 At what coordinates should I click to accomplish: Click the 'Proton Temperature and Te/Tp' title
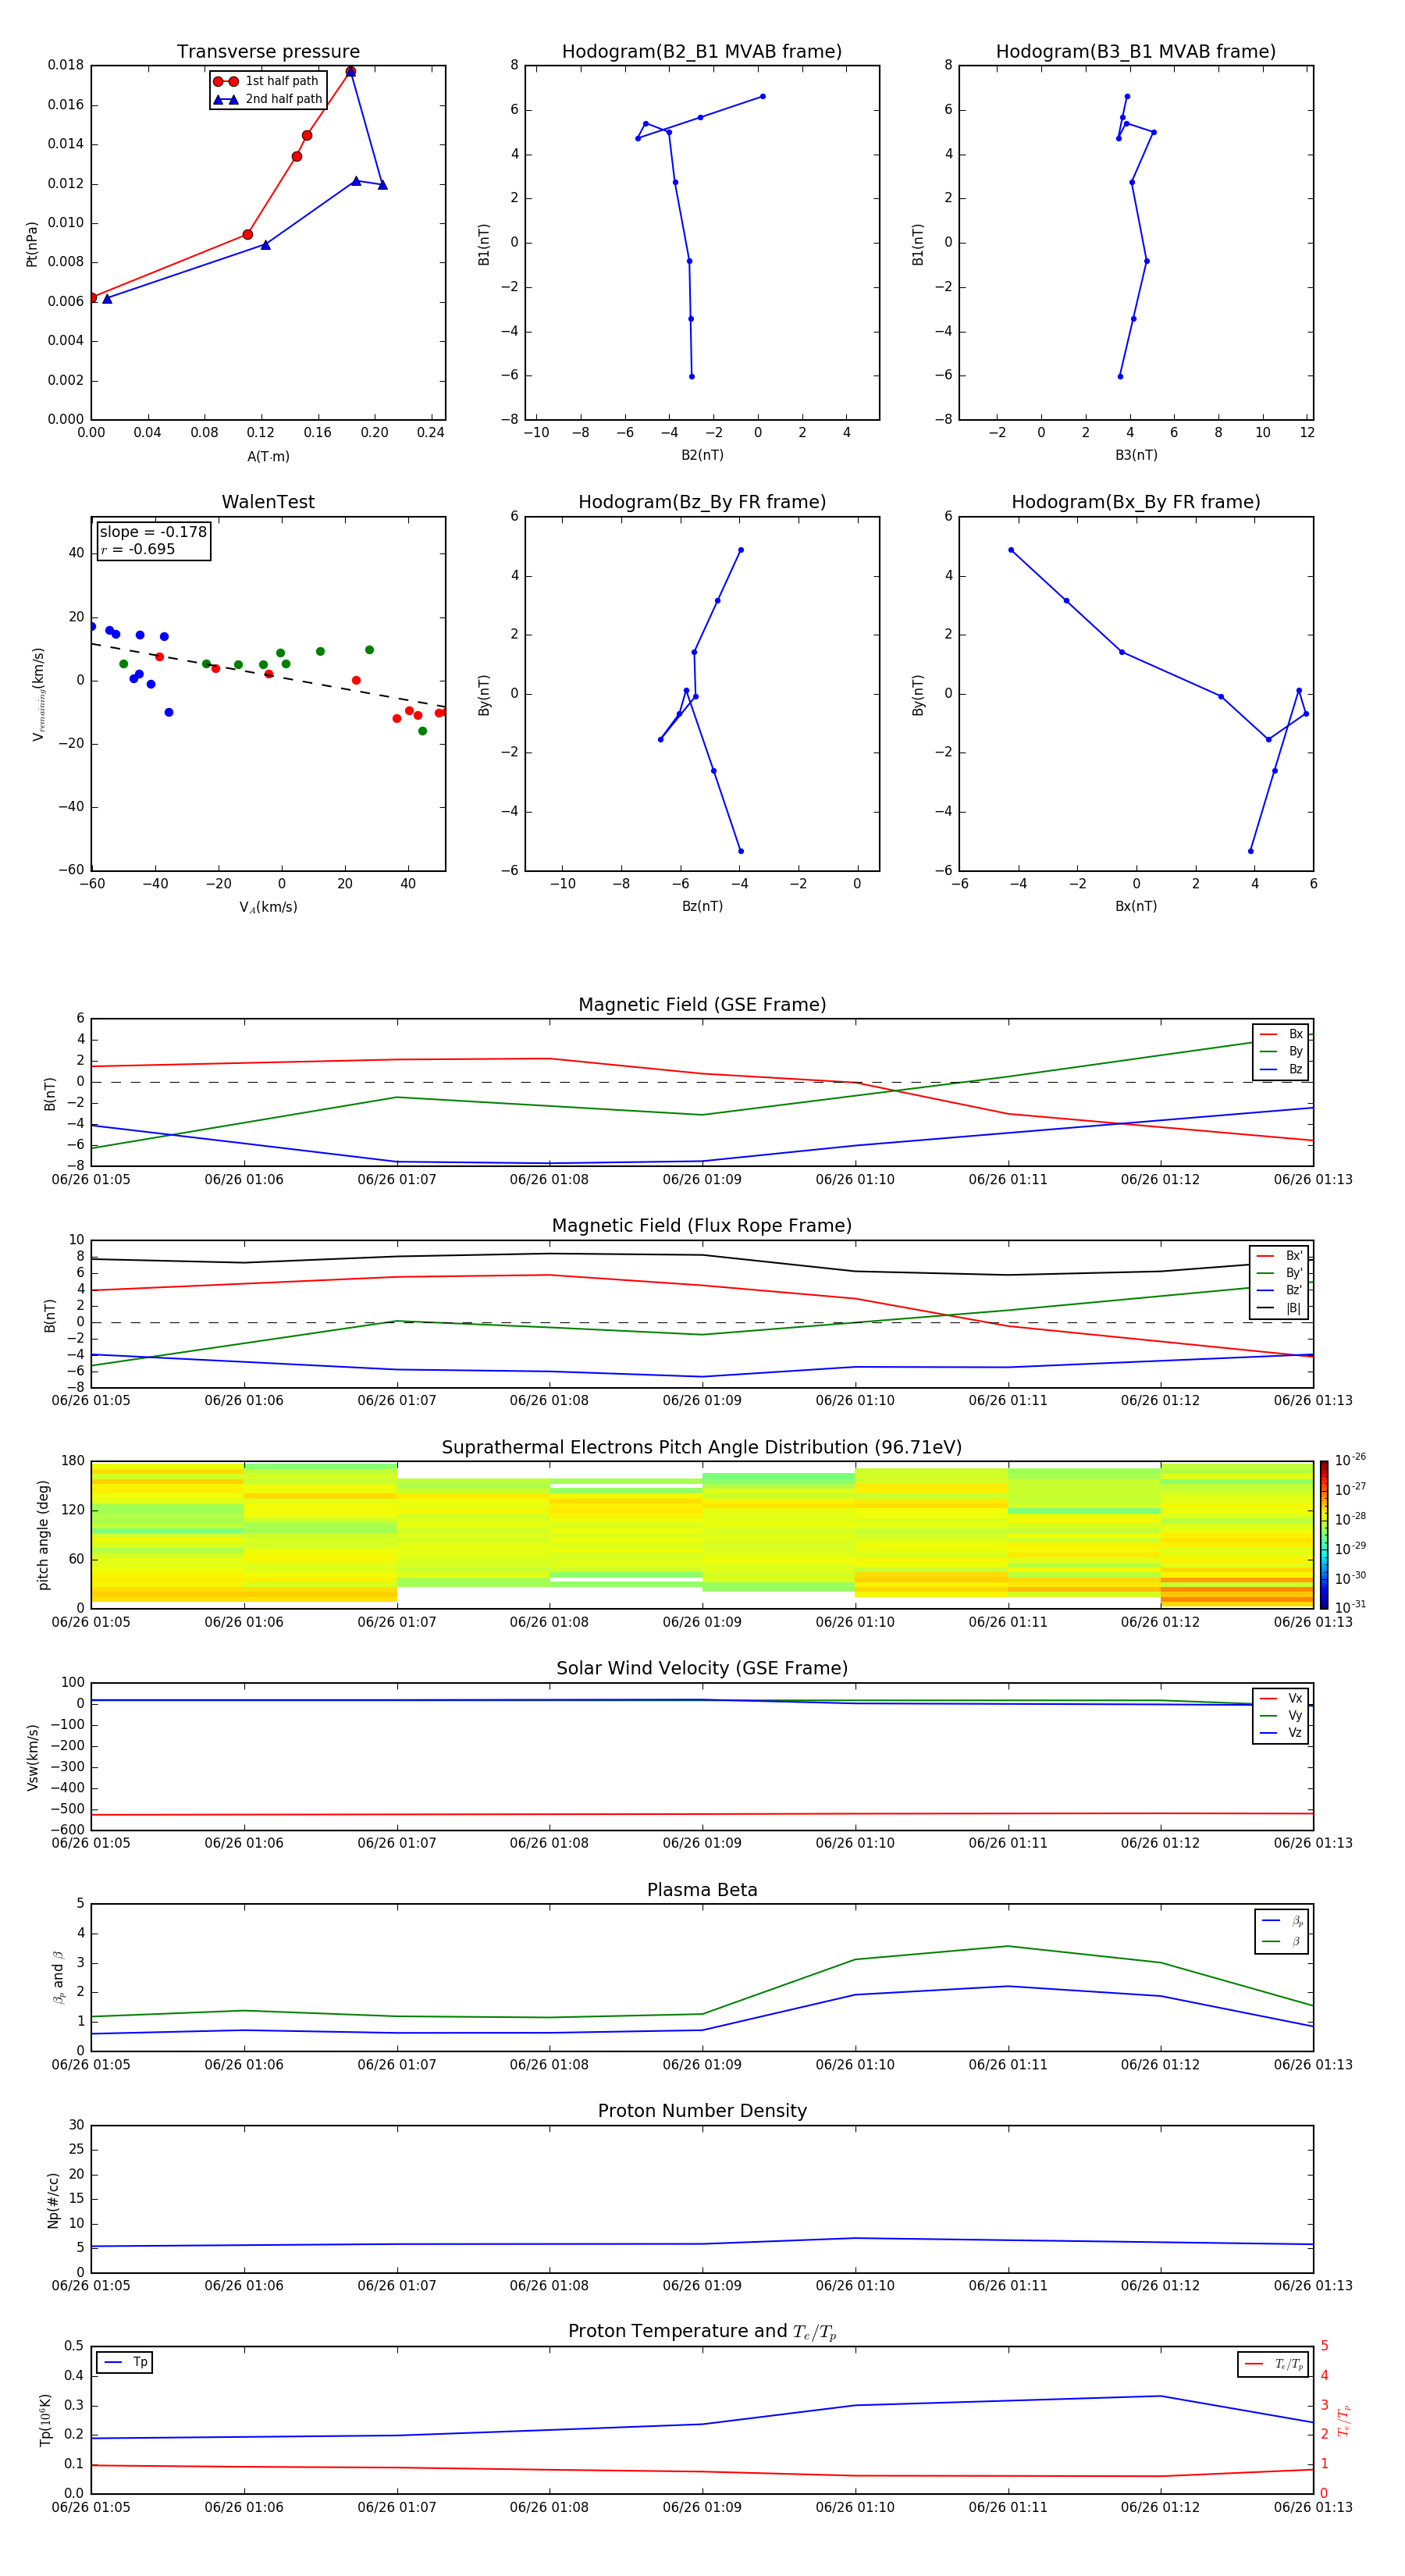coord(702,2331)
